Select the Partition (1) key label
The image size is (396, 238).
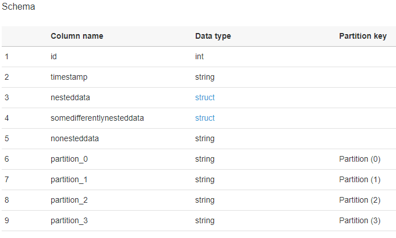(359, 179)
